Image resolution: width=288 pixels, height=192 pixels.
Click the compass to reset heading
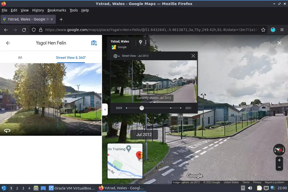click(x=279, y=150)
